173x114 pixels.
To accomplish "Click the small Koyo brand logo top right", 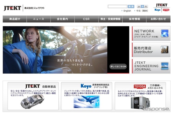I will (x=157, y=10).
